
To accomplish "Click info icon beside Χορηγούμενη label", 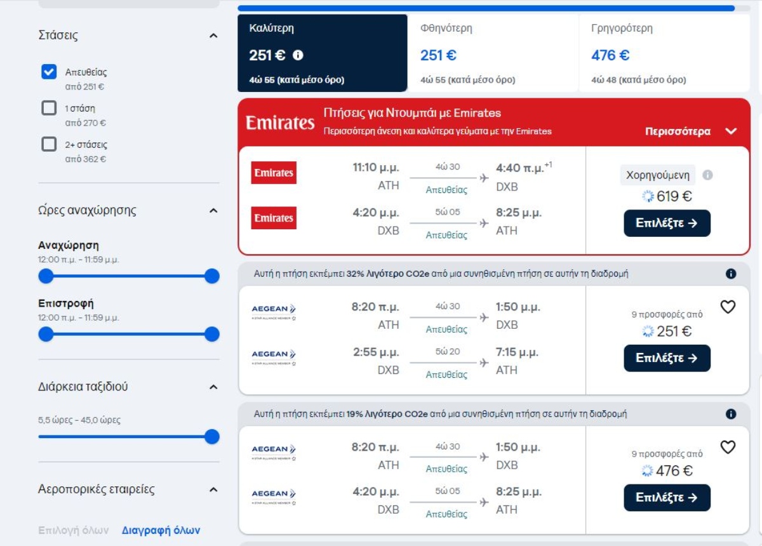I will (x=707, y=175).
